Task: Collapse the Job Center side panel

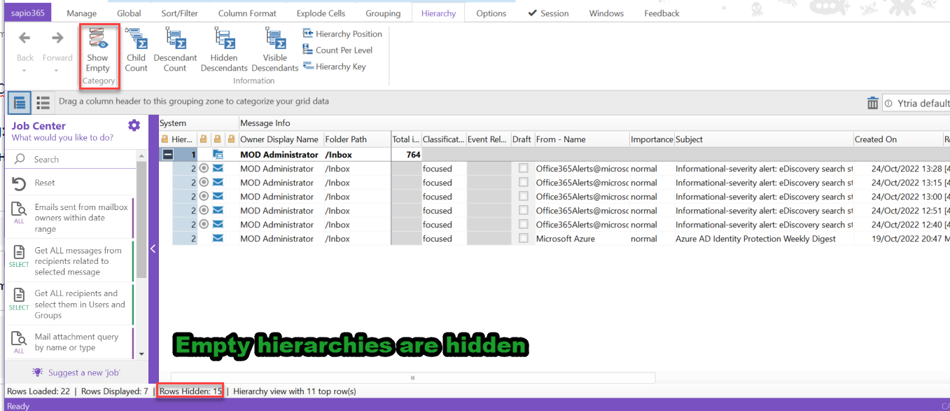Action: coord(153,248)
